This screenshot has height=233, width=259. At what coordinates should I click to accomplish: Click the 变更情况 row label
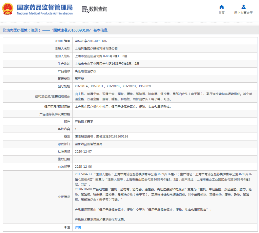coord(64,197)
